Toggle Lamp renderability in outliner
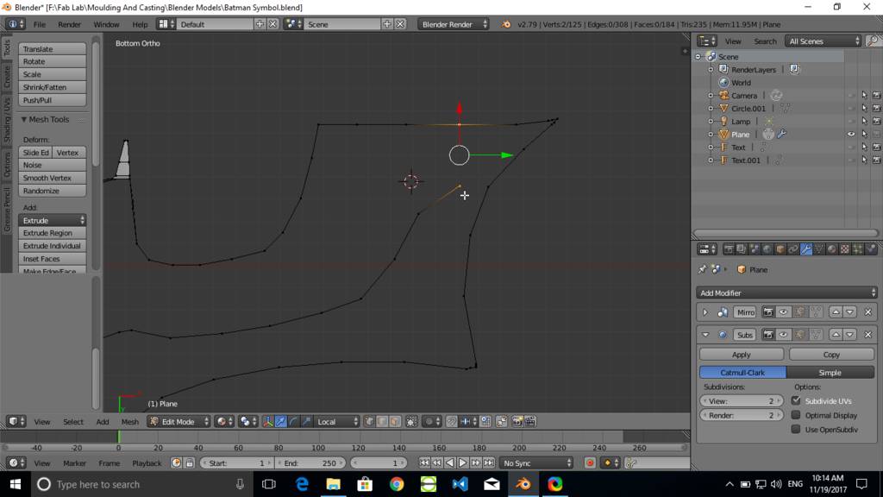This screenshot has width=883, height=497. (x=876, y=121)
